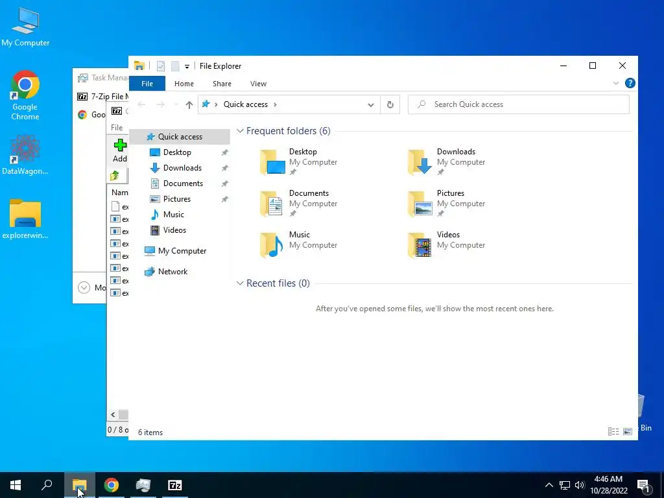Click Add button in 7-Zip window
Screen dimensions: 664x498
click(119, 150)
